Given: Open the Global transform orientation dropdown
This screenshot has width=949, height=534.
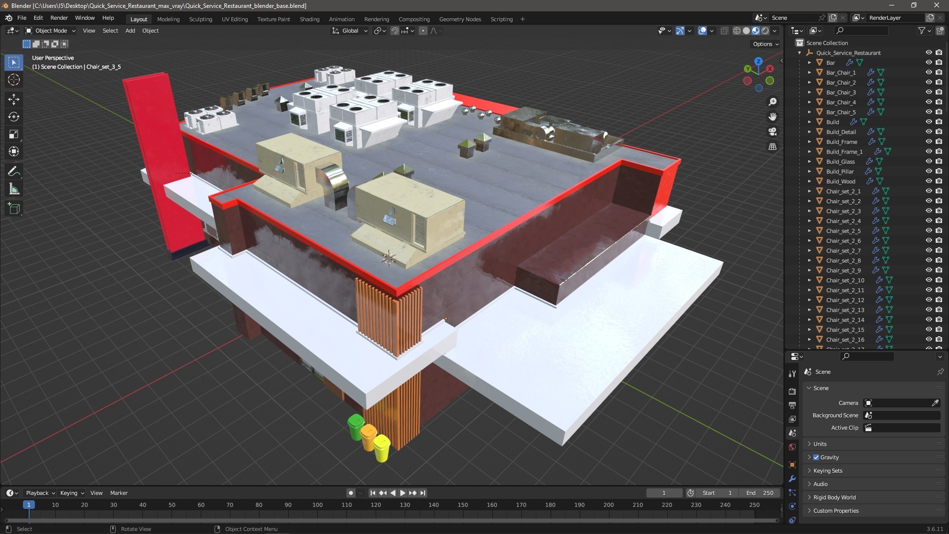Looking at the screenshot, I should pos(350,31).
